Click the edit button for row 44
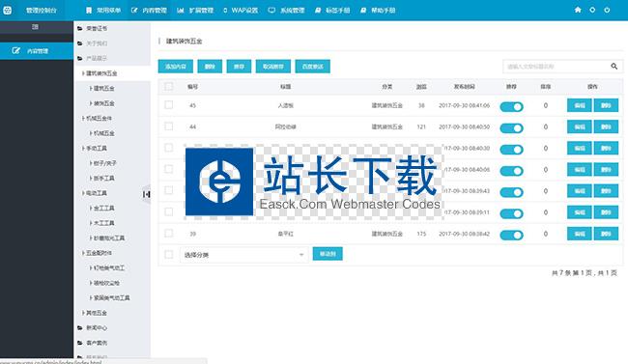 pyautogui.click(x=580, y=126)
